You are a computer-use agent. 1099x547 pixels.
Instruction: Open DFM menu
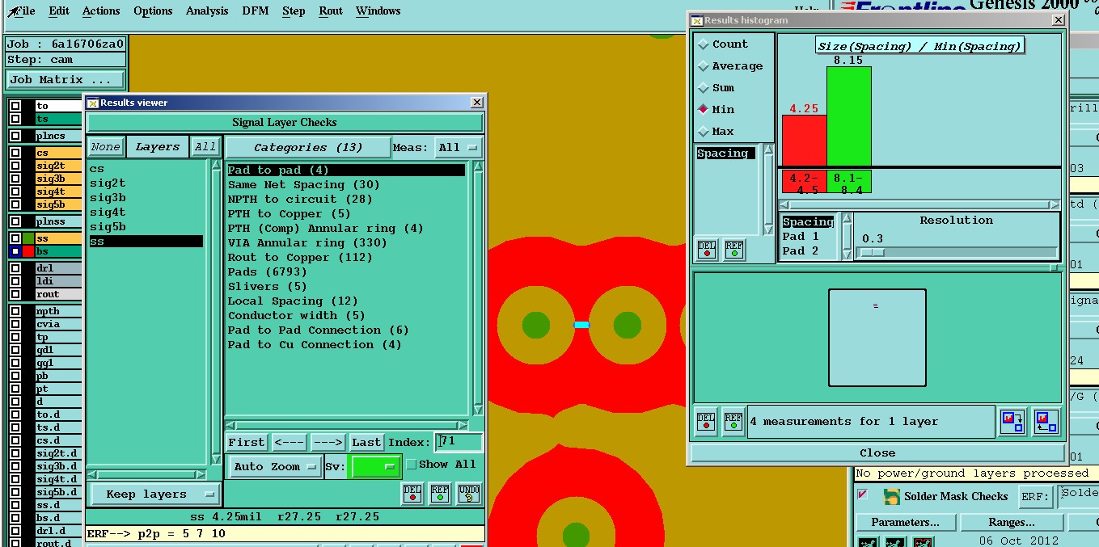256,11
